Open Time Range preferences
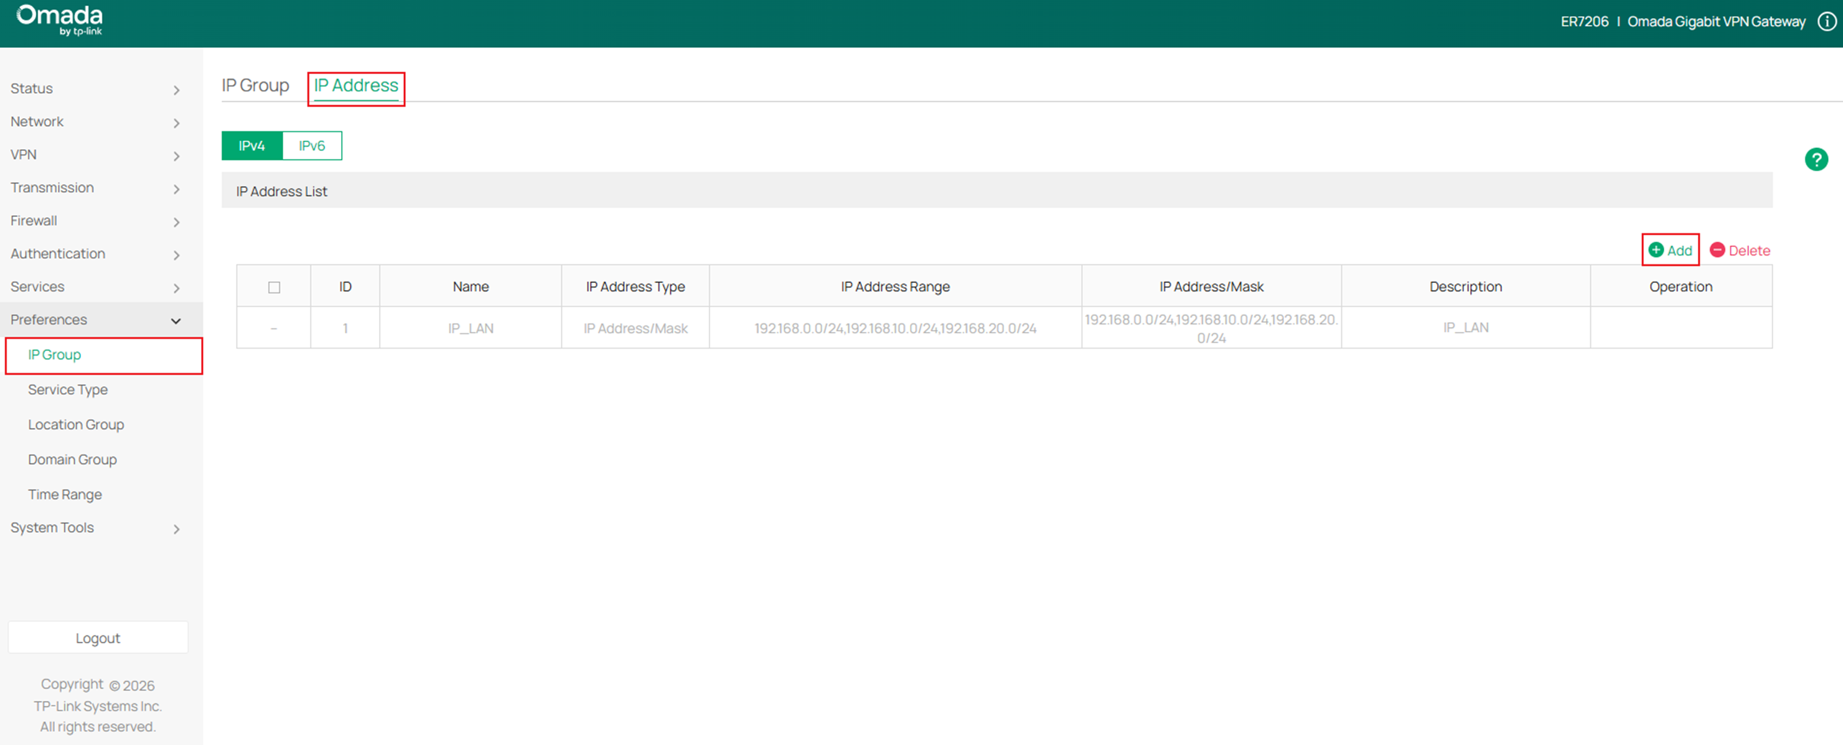This screenshot has height=745, width=1843. (64, 494)
